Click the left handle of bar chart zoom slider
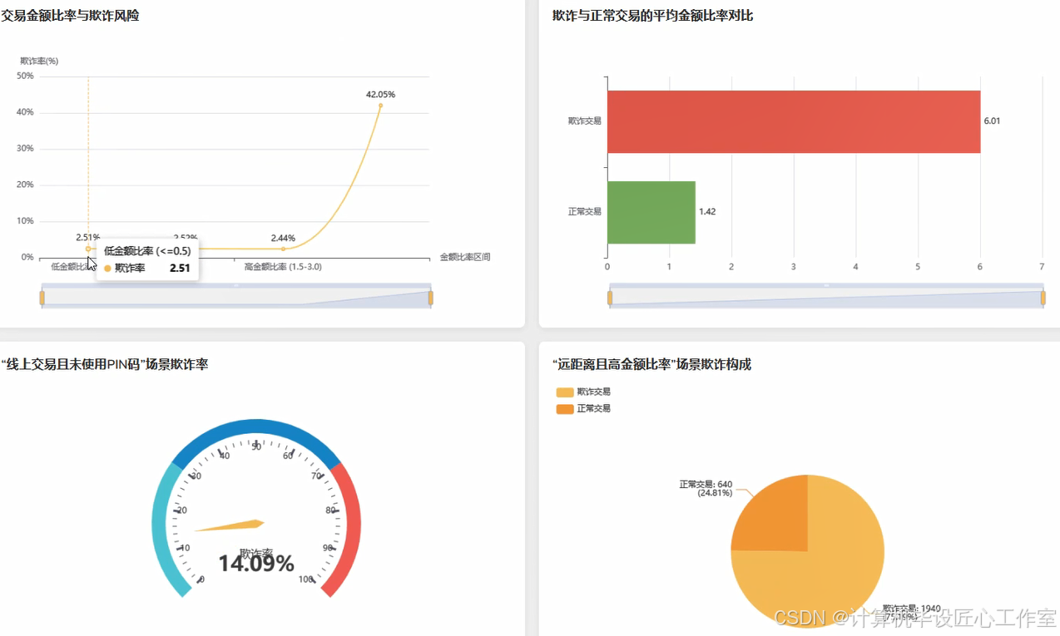 tap(610, 298)
